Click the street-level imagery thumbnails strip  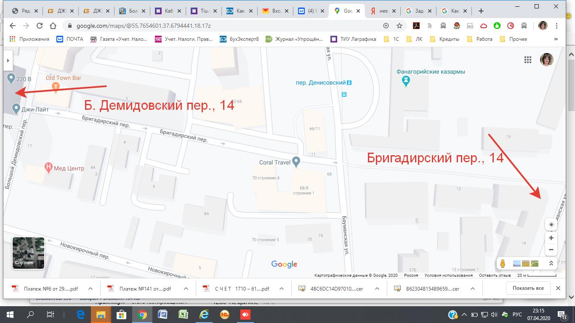tap(526, 264)
